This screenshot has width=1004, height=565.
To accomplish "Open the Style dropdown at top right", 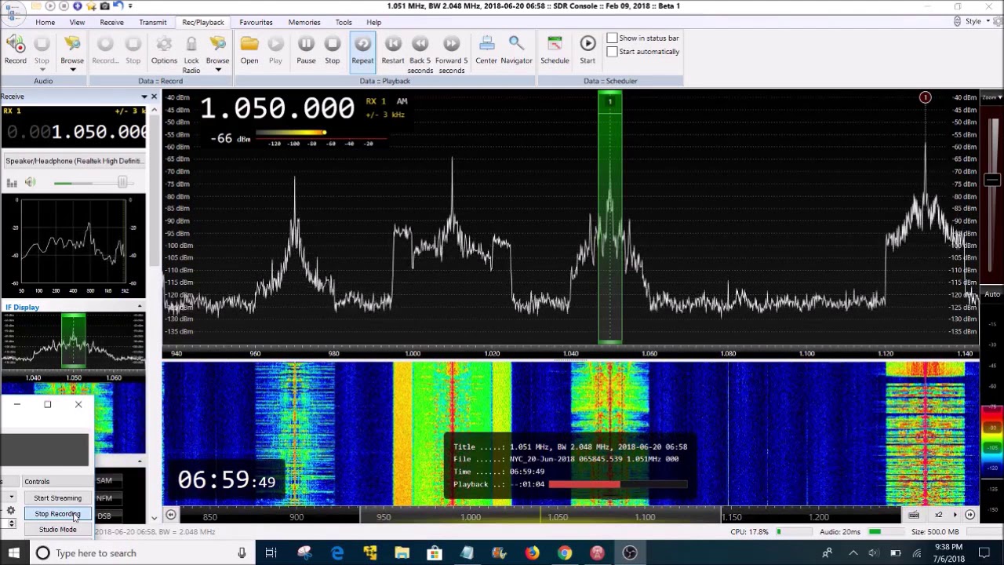I will point(977,21).
